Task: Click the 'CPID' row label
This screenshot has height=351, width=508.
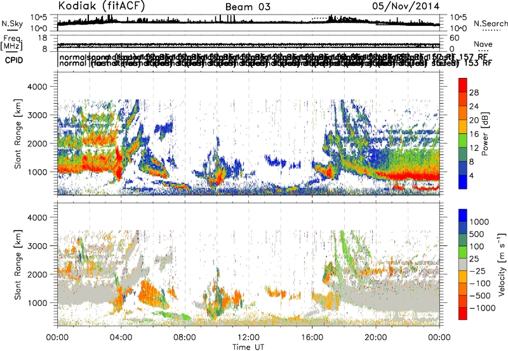Action: click(x=14, y=60)
